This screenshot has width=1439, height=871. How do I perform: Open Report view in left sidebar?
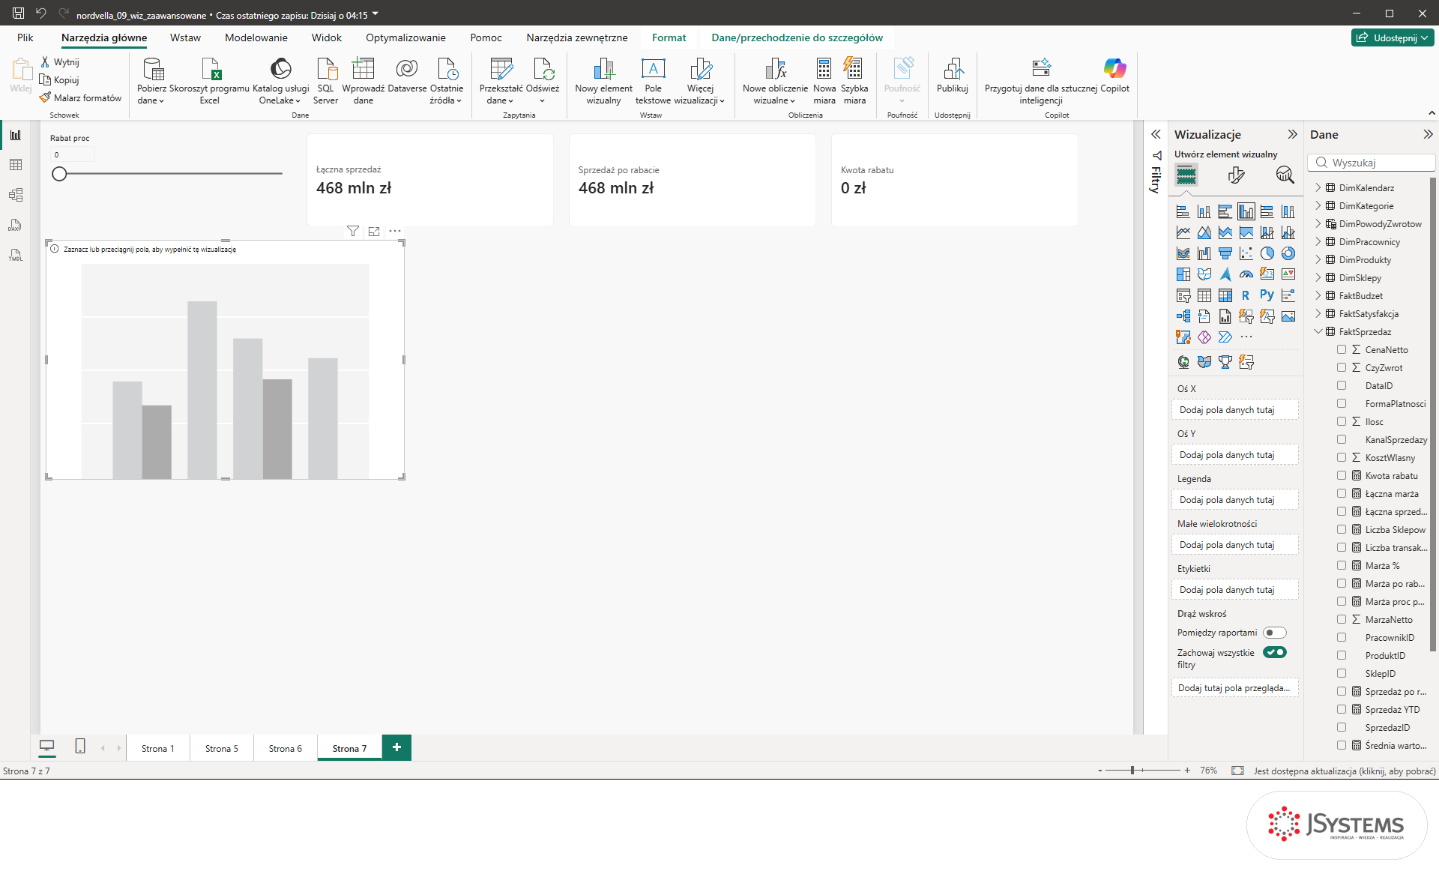(16, 135)
